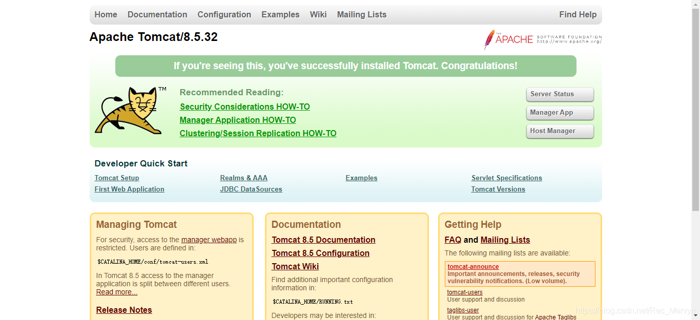The height and width of the screenshot is (320, 700).
Task: Click the page's vertical scrollbar thumb
Action: (695, 110)
